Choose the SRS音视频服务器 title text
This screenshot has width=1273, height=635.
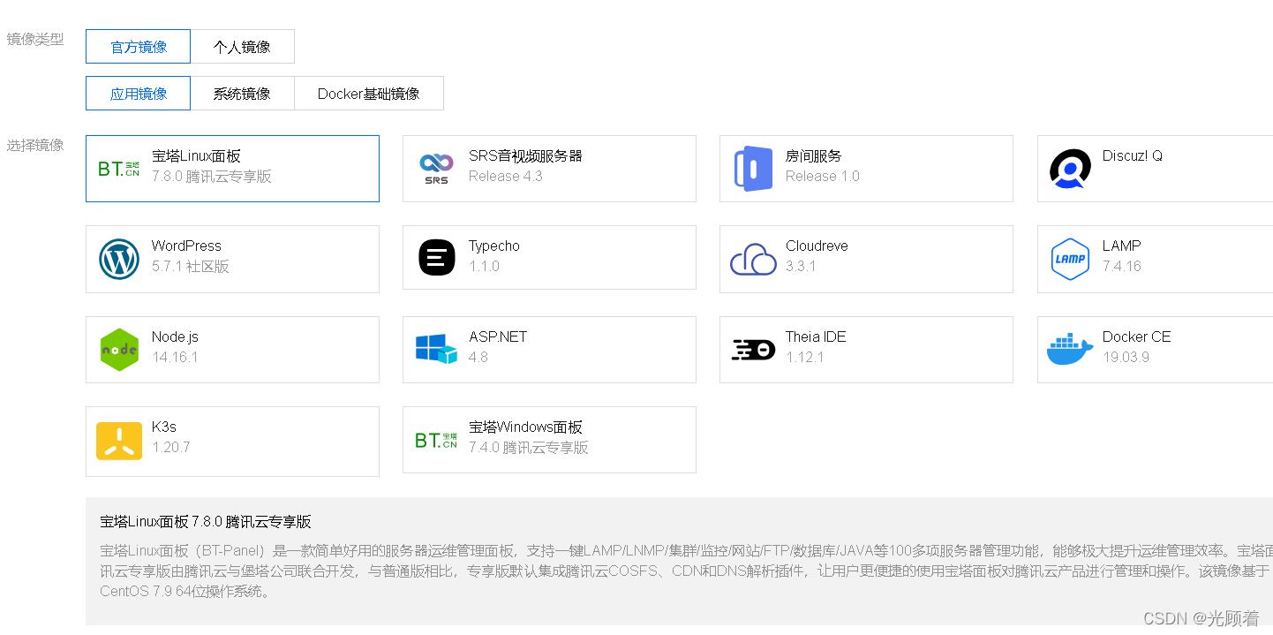525,156
